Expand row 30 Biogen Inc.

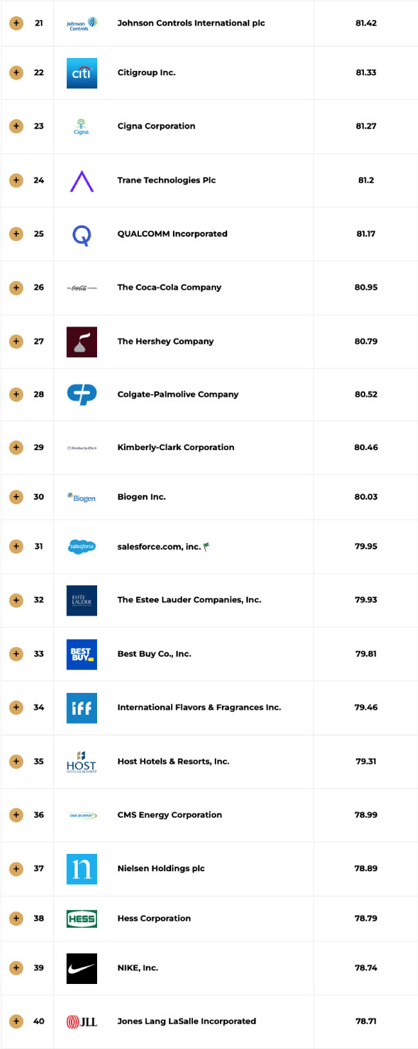16,497
